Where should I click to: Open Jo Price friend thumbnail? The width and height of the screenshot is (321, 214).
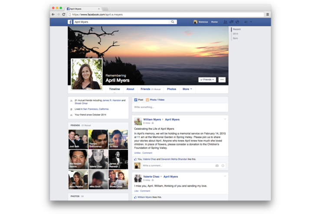(x=118, y=139)
